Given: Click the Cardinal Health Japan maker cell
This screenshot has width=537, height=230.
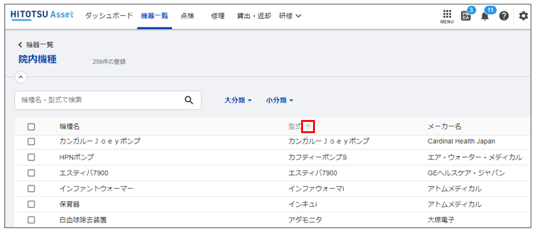Looking at the screenshot, I should (x=461, y=141).
